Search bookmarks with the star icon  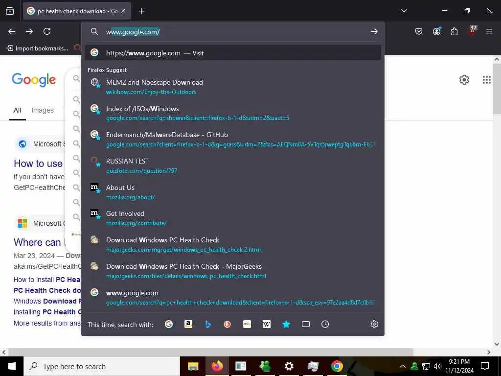(286, 324)
